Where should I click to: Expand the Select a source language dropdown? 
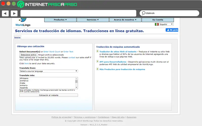[48, 71]
